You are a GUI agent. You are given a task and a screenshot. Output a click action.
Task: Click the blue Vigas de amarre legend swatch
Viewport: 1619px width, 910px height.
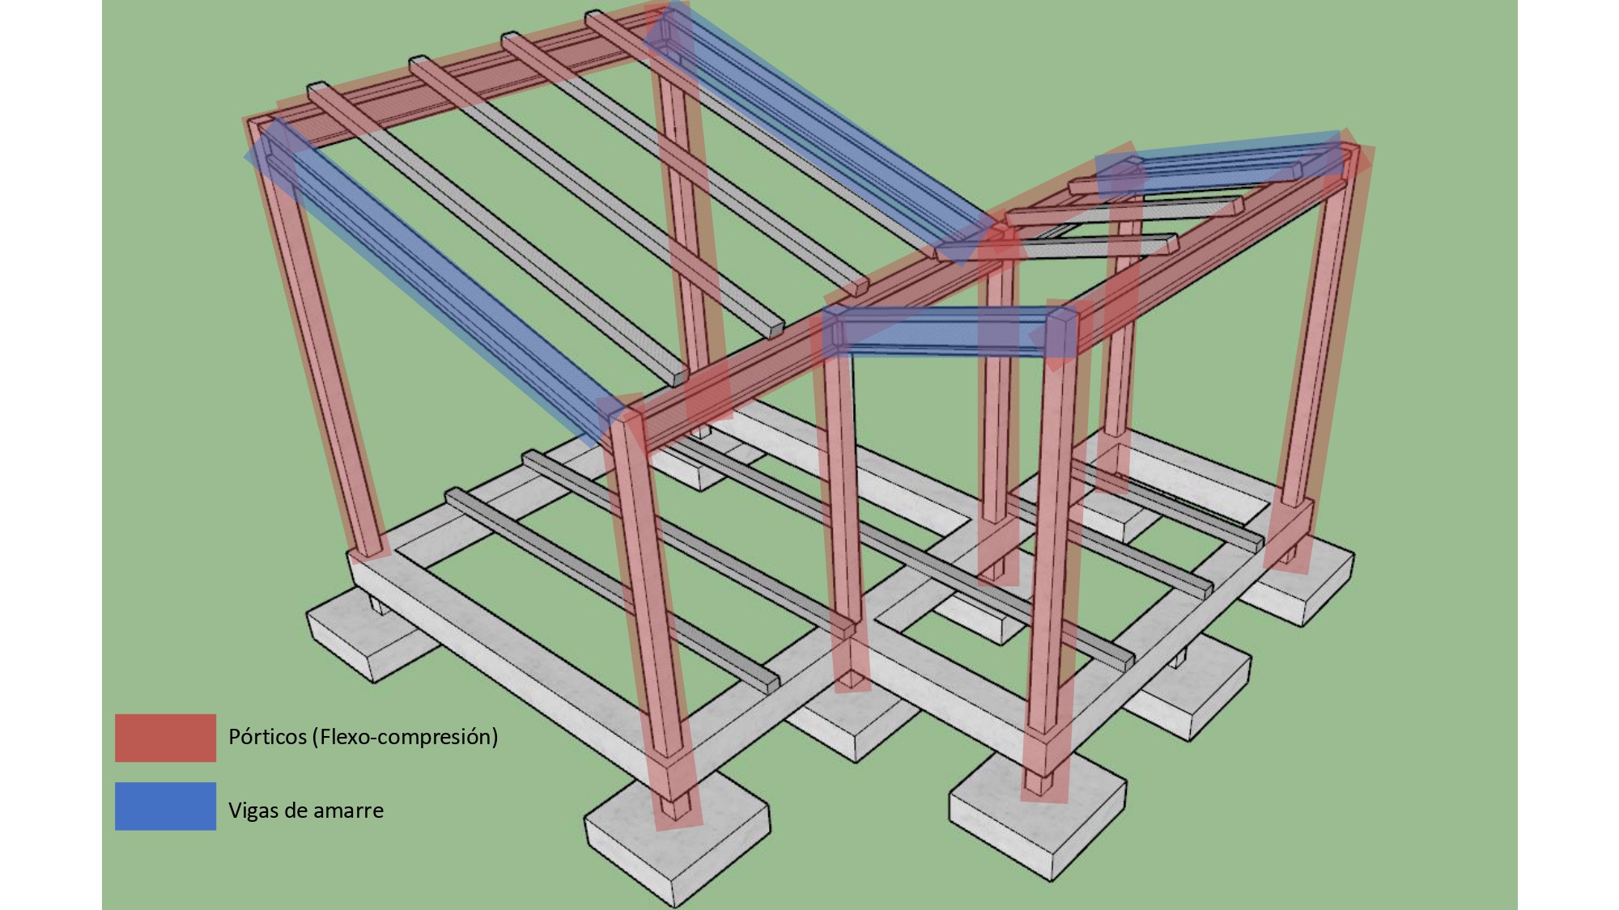[x=165, y=806]
